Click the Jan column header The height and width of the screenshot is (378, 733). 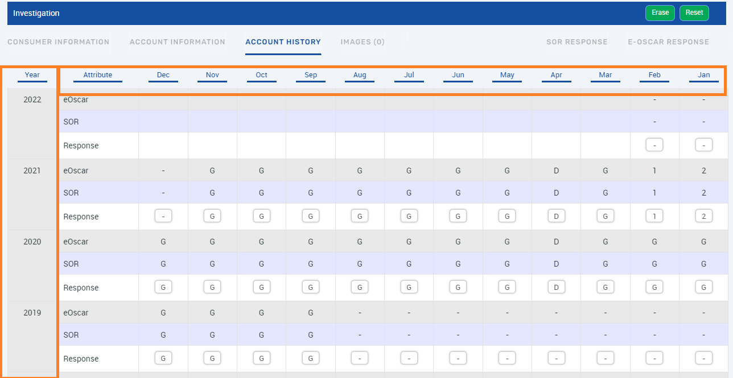[x=704, y=75]
